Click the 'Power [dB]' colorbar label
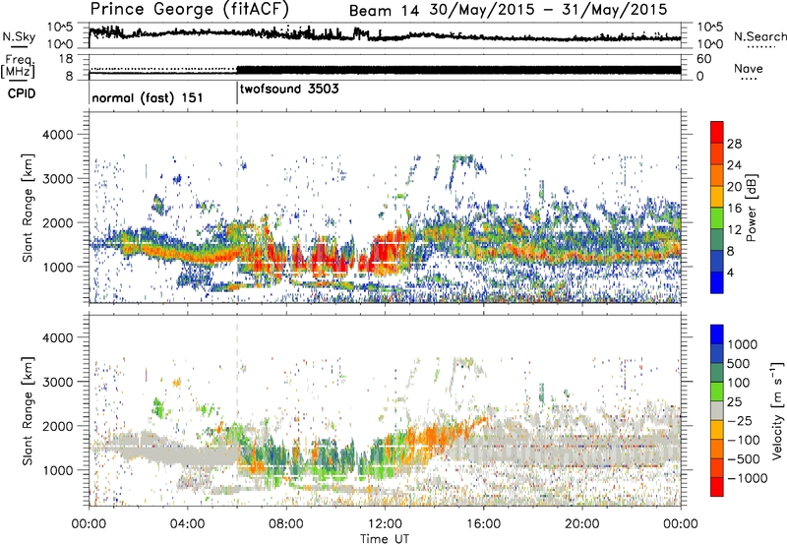The image size is (787, 545). pyautogui.click(x=751, y=208)
